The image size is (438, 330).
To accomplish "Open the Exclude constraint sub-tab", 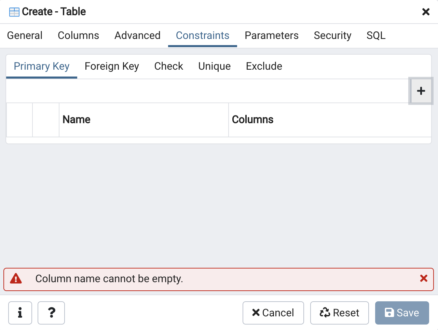I will pyautogui.click(x=264, y=66).
